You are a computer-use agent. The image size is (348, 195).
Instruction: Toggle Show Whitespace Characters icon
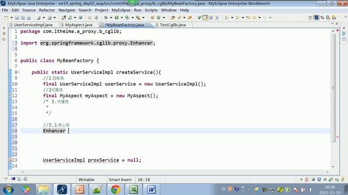217,18
